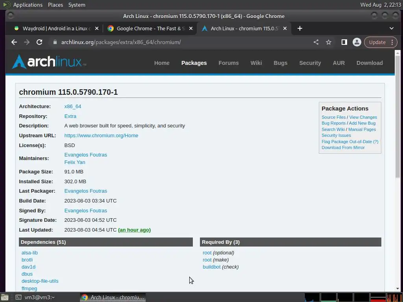The height and width of the screenshot is (302, 403).
Task: Open the Security Issues link
Action: click(336, 135)
